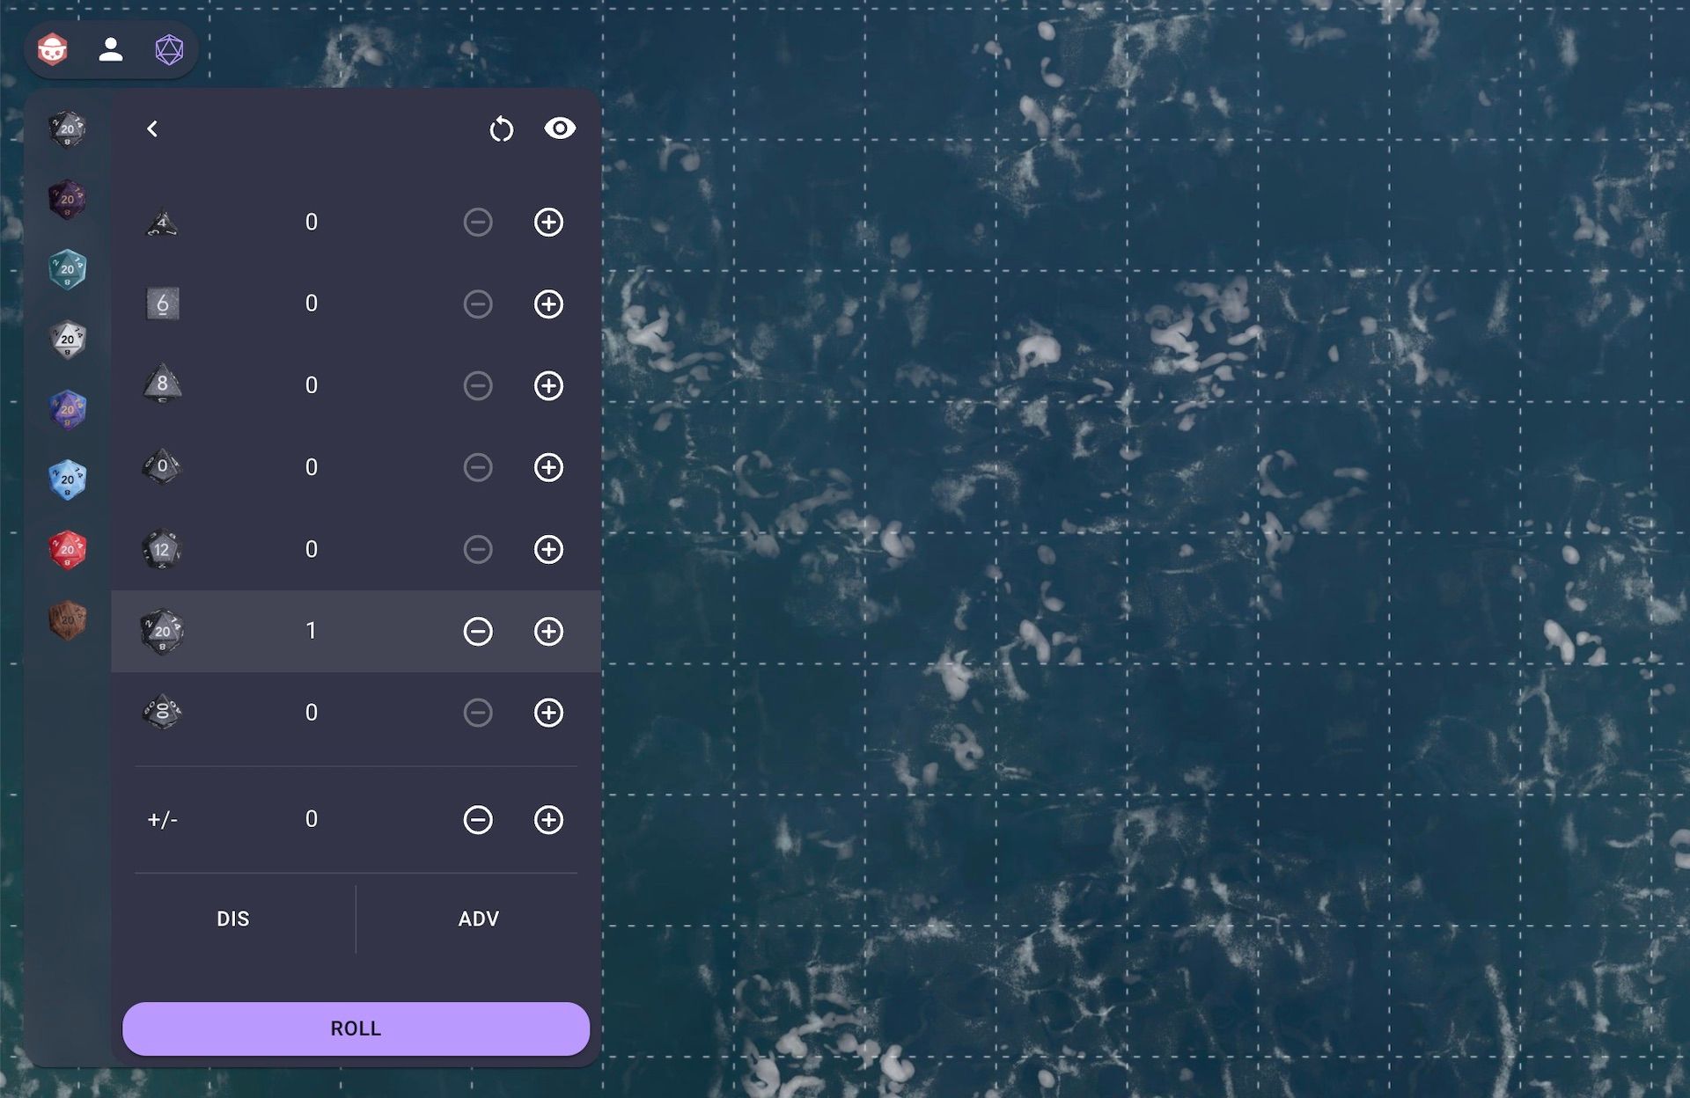The height and width of the screenshot is (1098, 1690).
Task: Enable disadvantage with DIS
Action: point(233,919)
